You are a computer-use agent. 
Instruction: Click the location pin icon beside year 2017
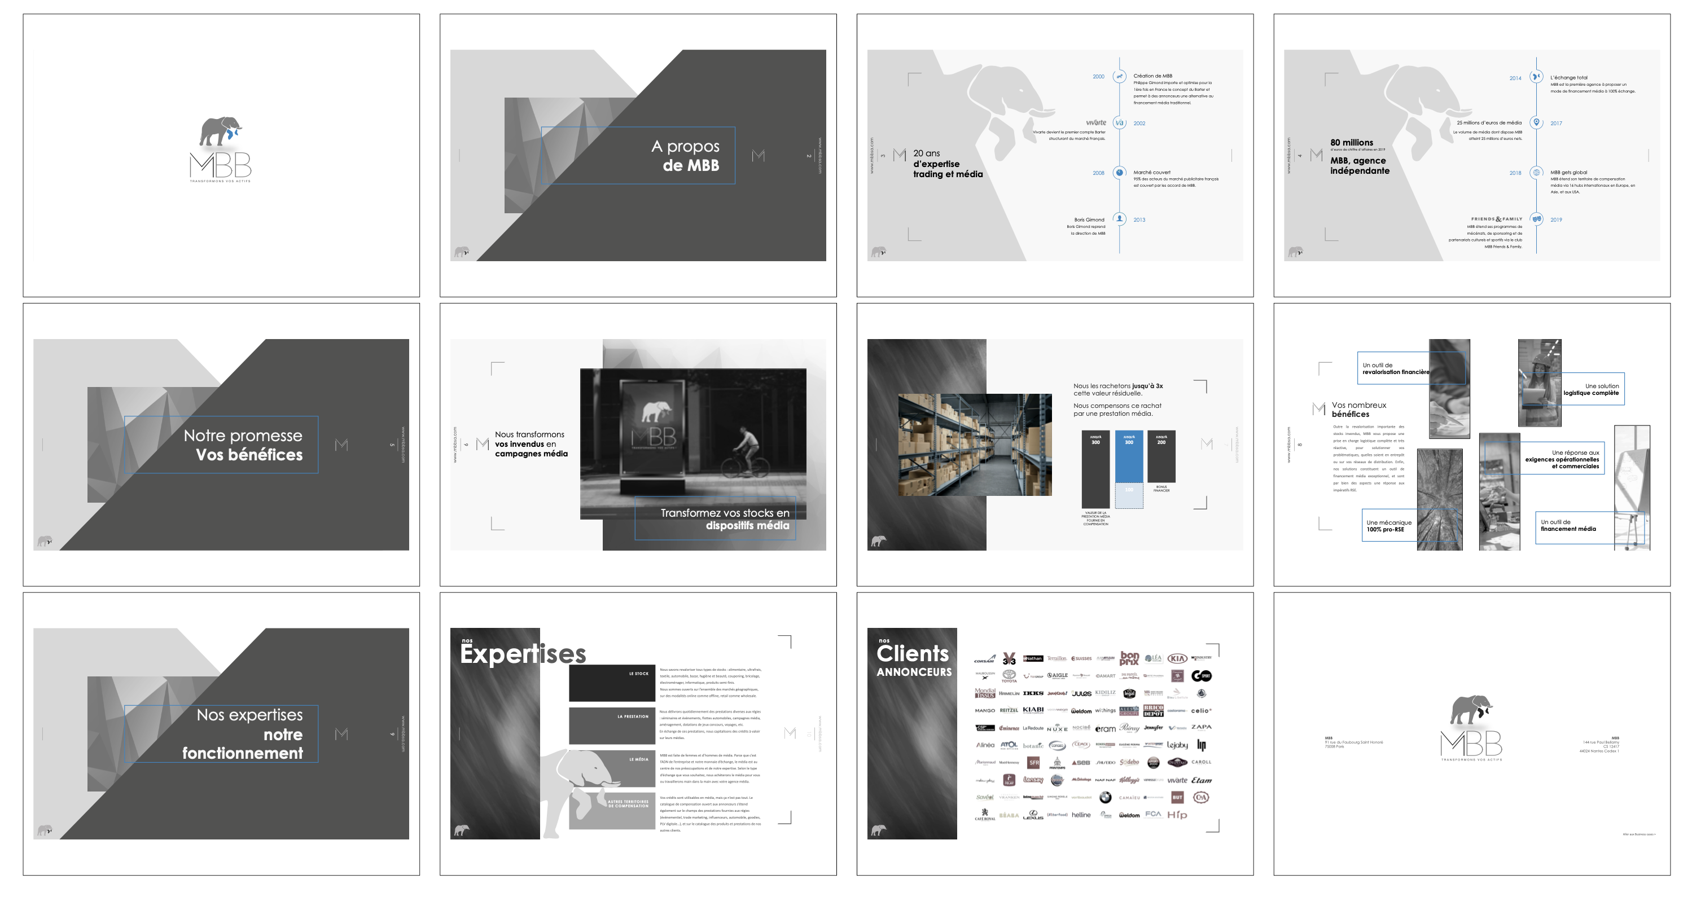coord(1536,123)
